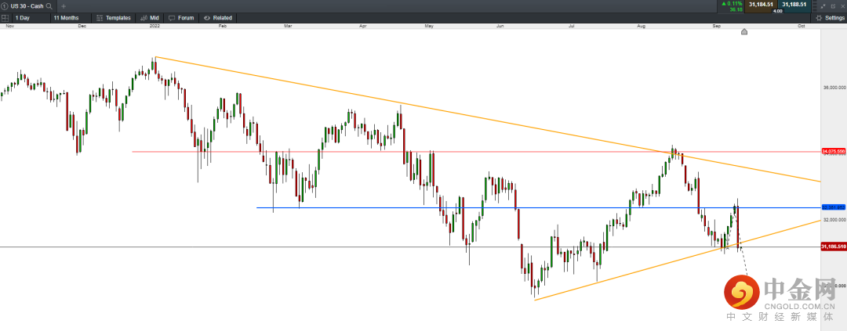Select the US 30 - Cash tab
The height and width of the screenshot is (331, 847).
point(25,5)
